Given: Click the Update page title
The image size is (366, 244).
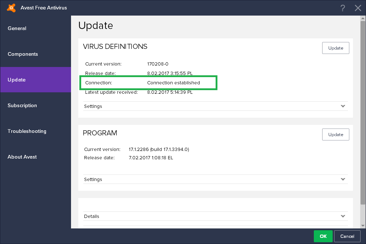Looking at the screenshot, I should pos(95,25).
